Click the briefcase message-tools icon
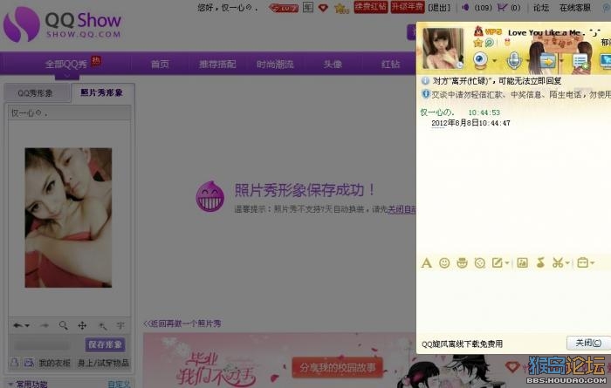The width and height of the screenshot is (611, 388). pyautogui.click(x=582, y=263)
